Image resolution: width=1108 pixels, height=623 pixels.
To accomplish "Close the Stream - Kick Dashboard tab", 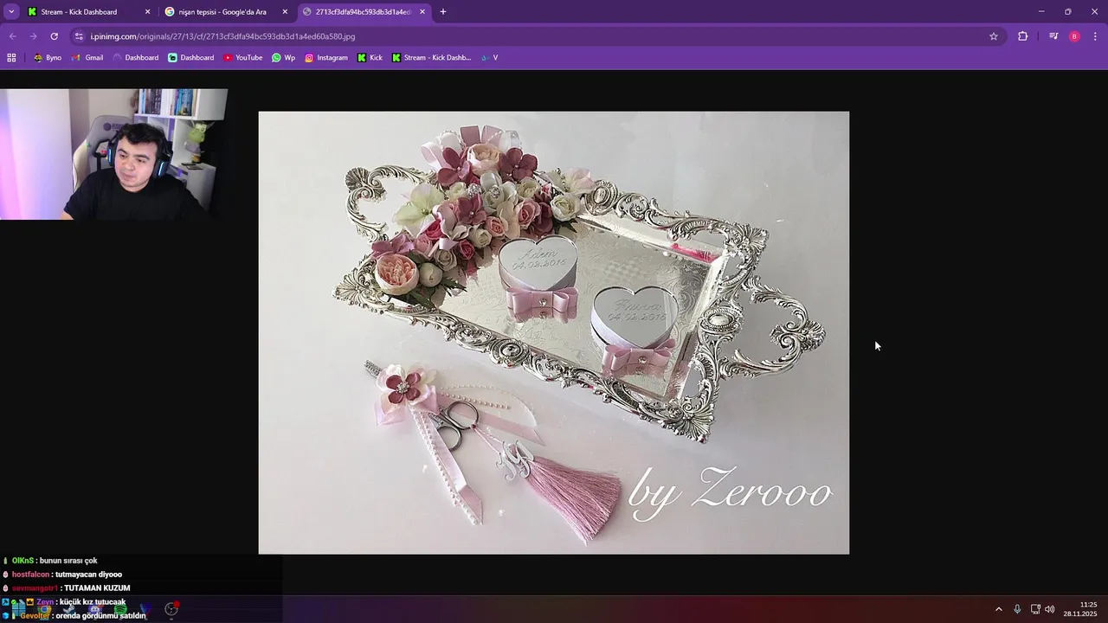I will pos(147,12).
